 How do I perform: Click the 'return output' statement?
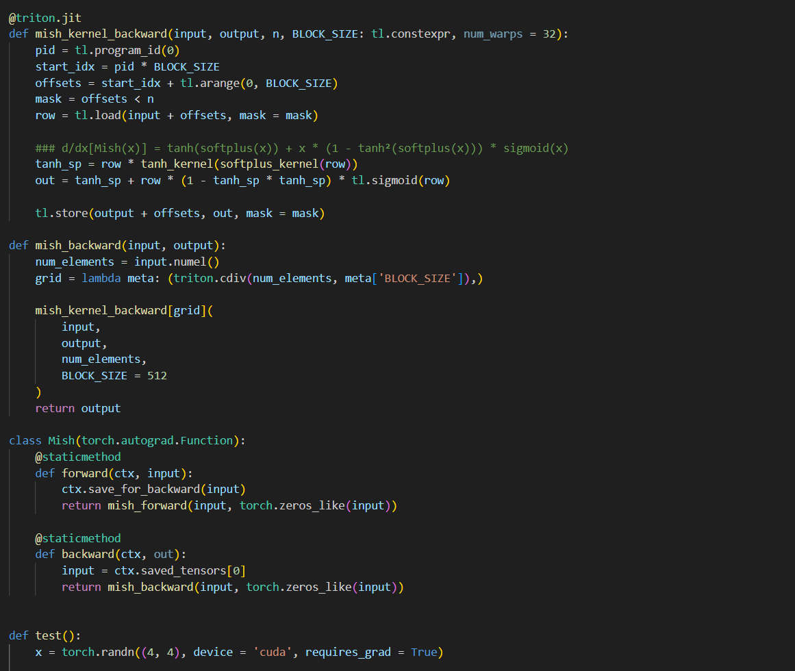pyautogui.click(x=78, y=409)
